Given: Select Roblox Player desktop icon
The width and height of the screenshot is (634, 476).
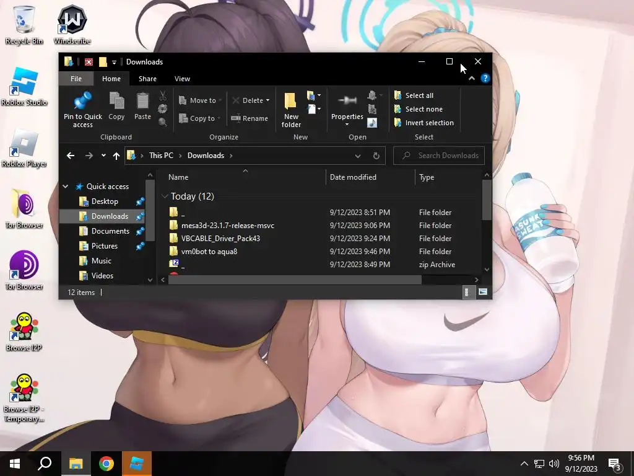Looking at the screenshot, I should (24, 148).
